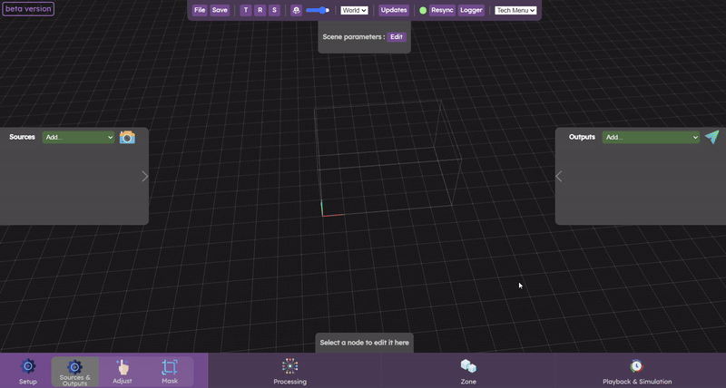Click the Save button

220,10
